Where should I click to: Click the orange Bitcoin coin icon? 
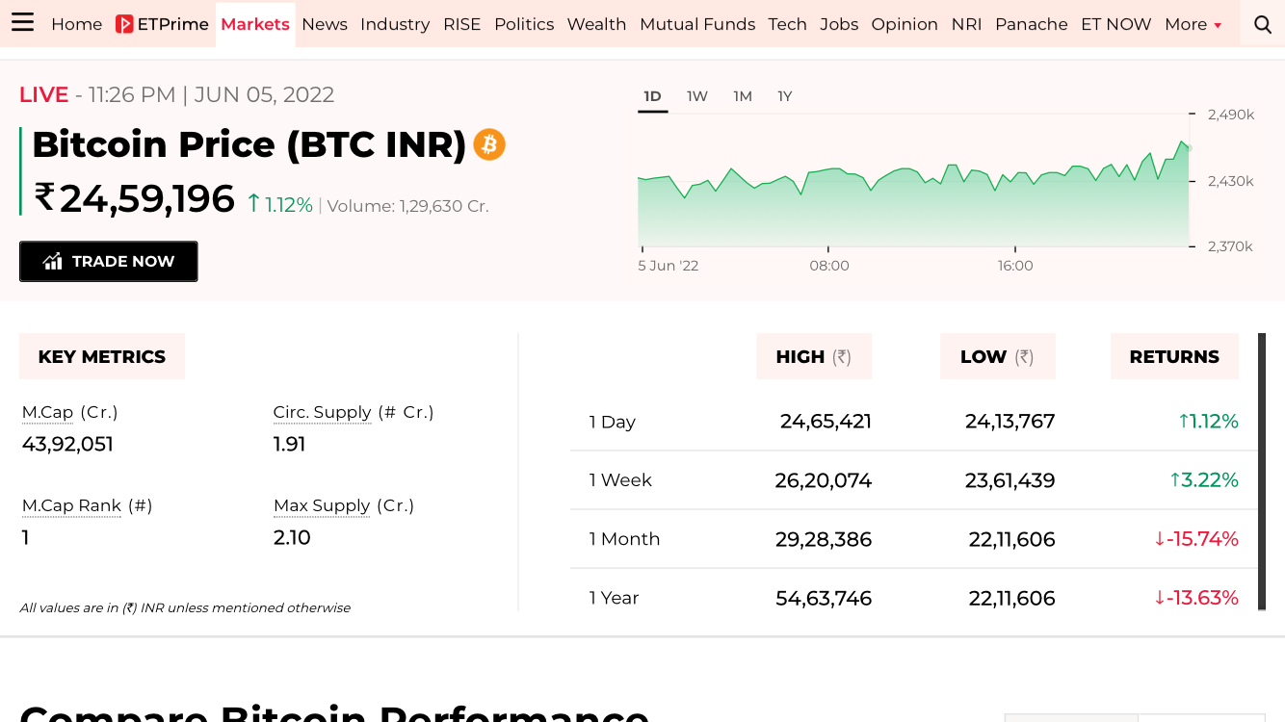[x=489, y=144]
